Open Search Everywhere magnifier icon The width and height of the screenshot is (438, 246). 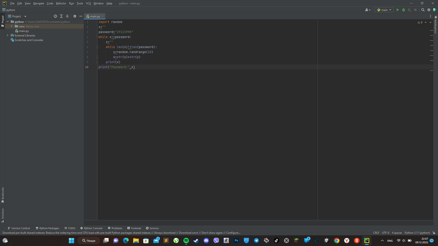(423, 10)
